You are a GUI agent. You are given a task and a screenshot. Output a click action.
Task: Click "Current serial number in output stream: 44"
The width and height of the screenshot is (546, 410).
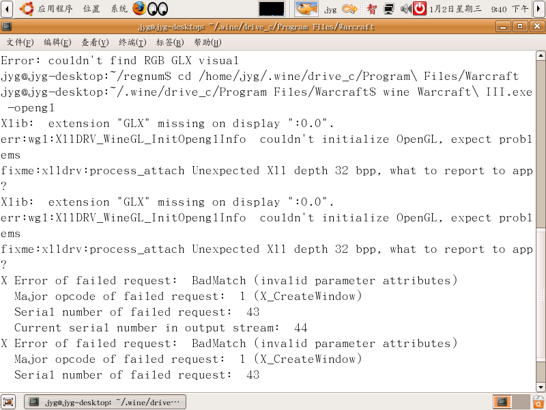tap(161, 328)
